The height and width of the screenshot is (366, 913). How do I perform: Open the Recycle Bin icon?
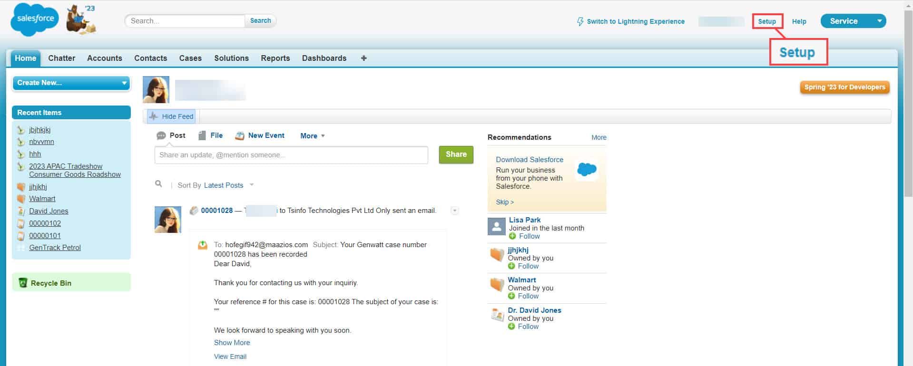pos(23,283)
